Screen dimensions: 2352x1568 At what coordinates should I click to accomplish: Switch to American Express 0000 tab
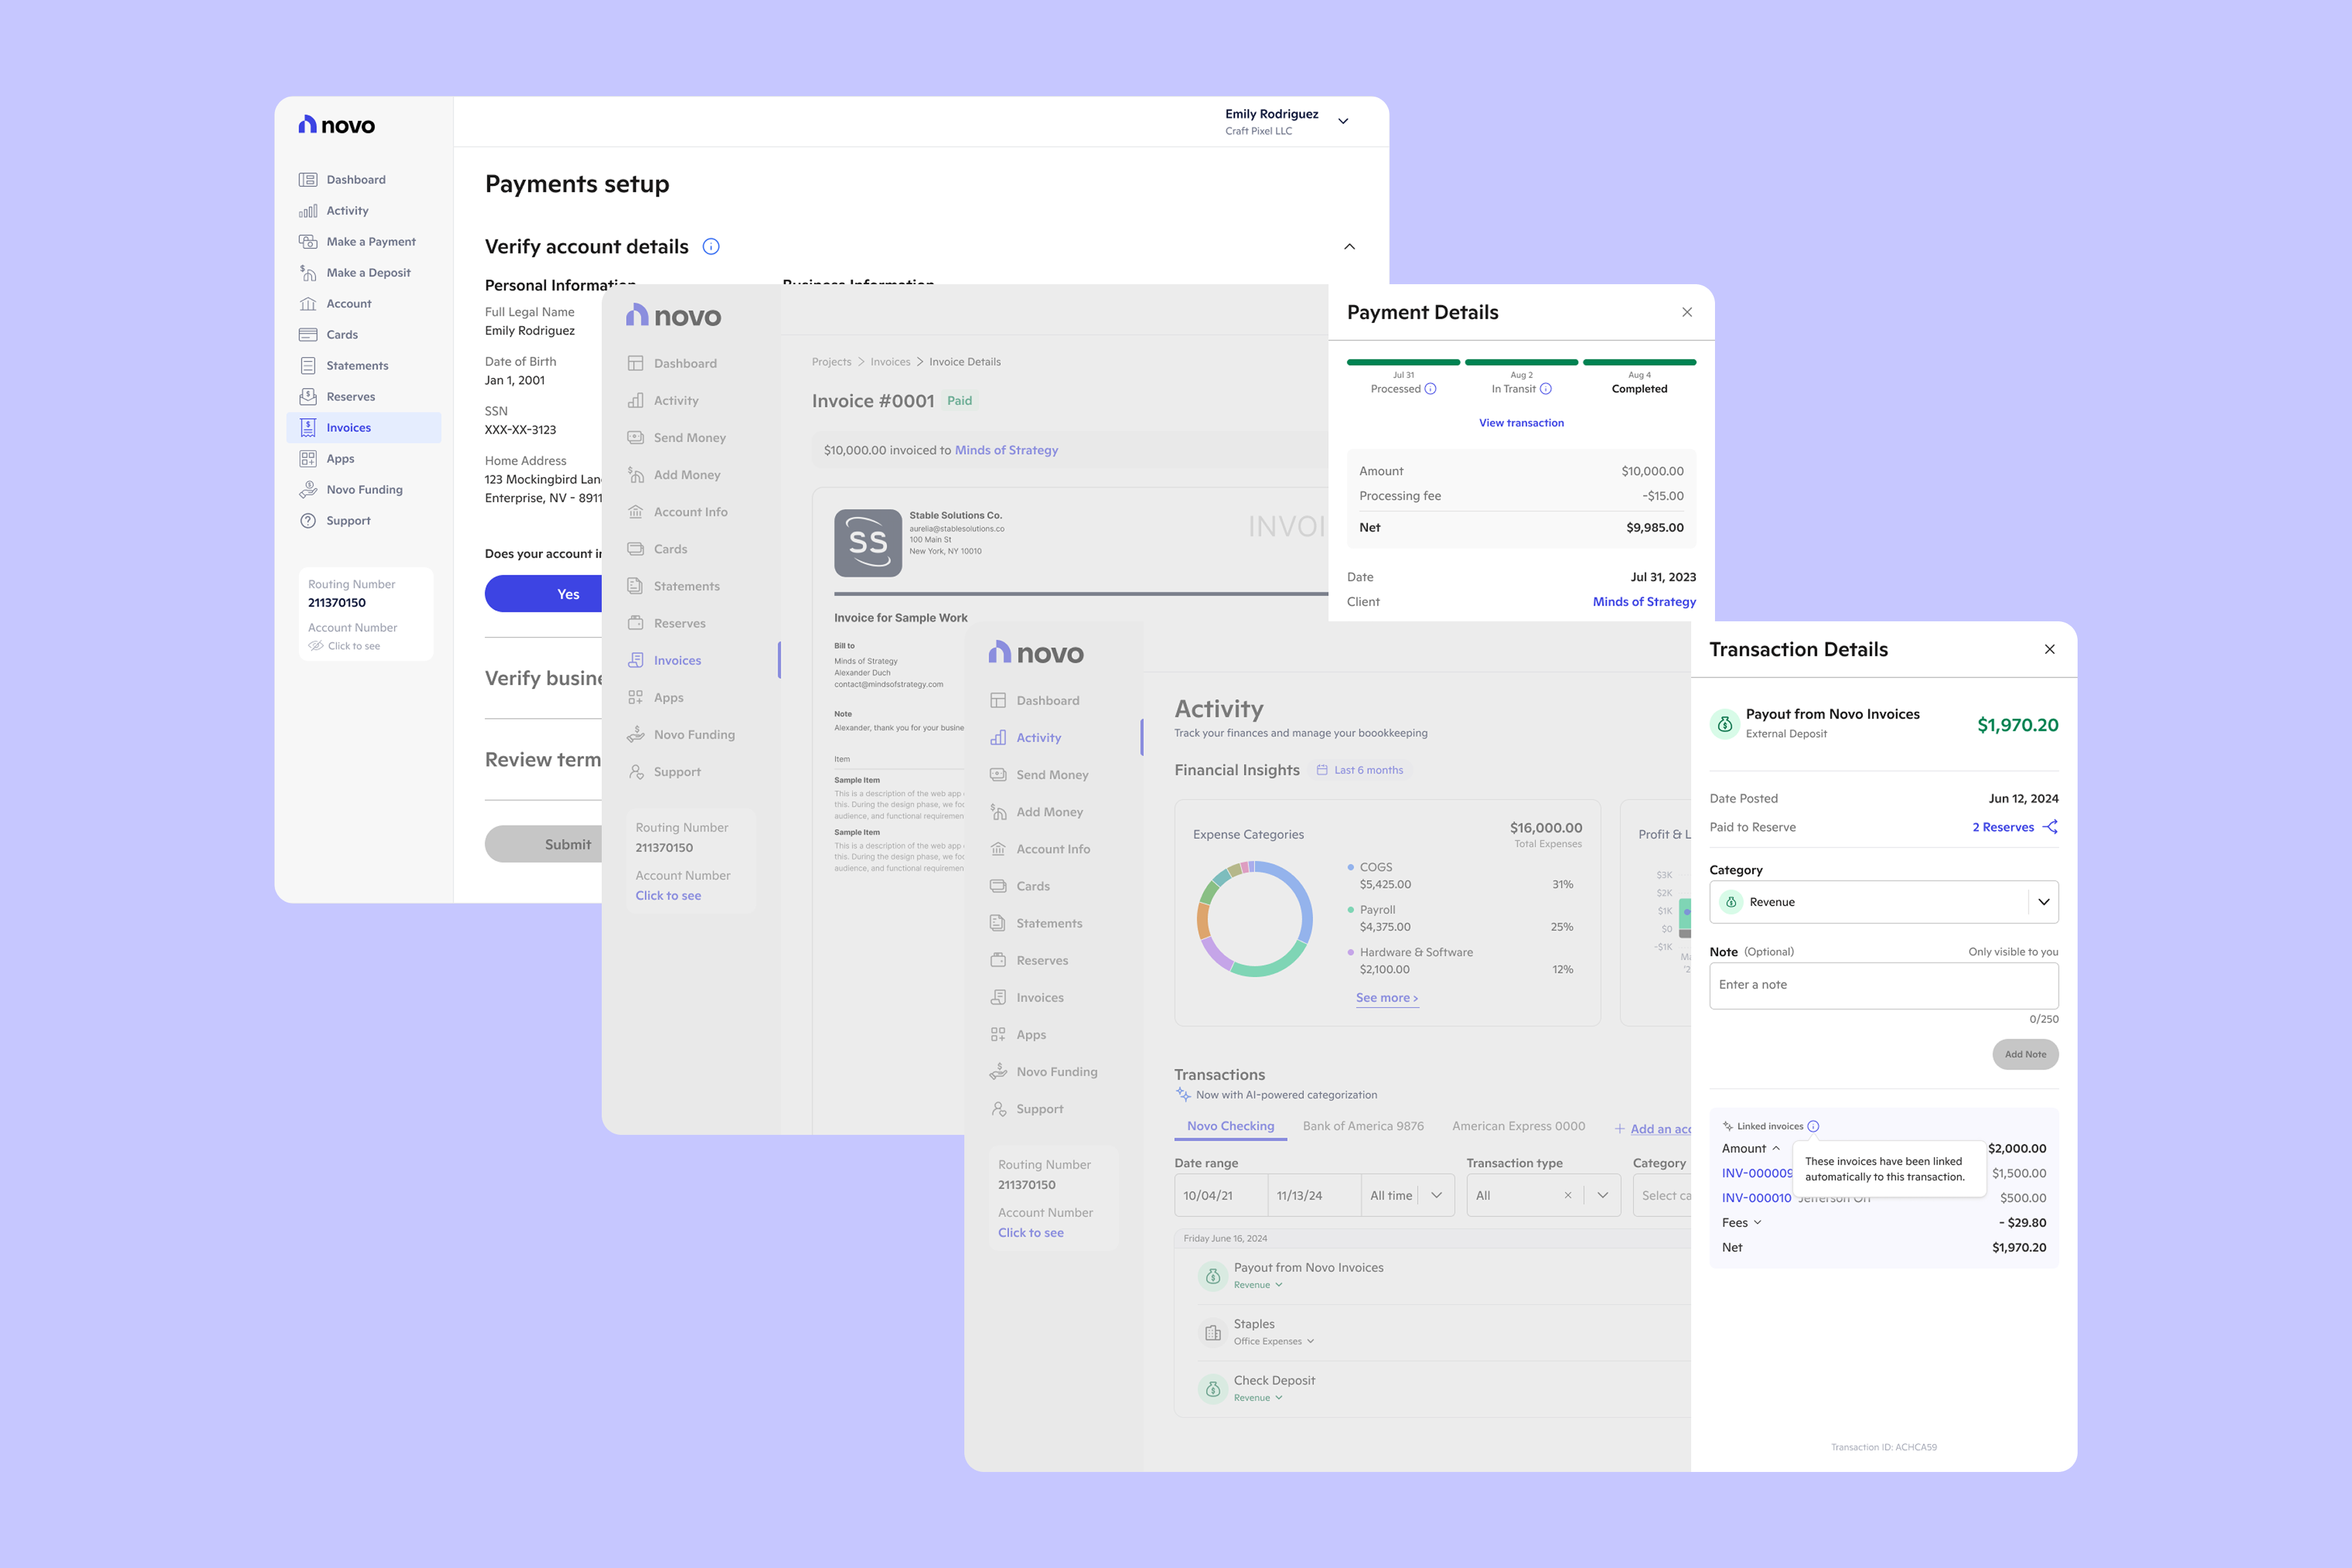click(x=1518, y=1127)
